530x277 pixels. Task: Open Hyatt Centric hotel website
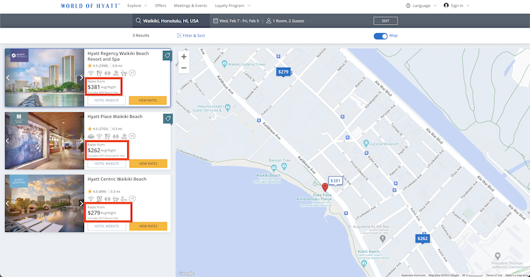tap(107, 226)
